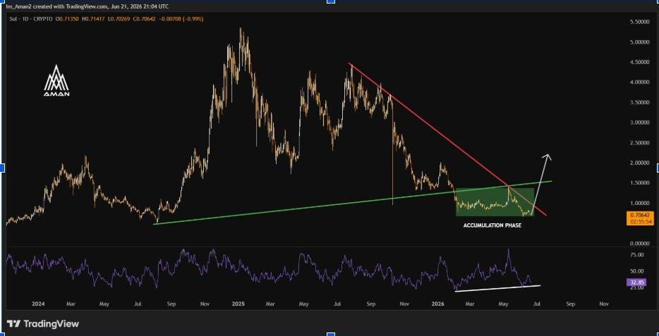
Task: Click the AMAN mountain logo
Action: pyautogui.click(x=56, y=80)
